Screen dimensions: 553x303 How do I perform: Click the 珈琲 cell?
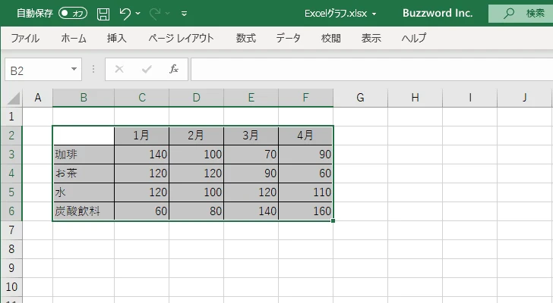coord(84,155)
